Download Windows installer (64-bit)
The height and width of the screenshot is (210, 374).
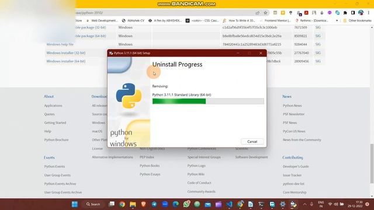tap(66, 61)
